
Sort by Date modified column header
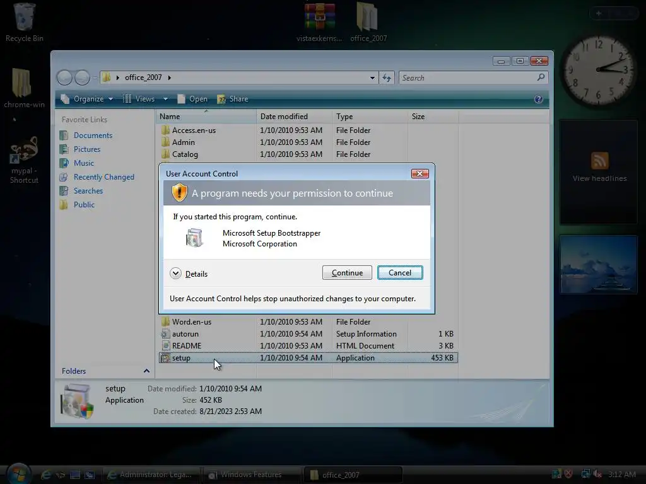point(294,117)
